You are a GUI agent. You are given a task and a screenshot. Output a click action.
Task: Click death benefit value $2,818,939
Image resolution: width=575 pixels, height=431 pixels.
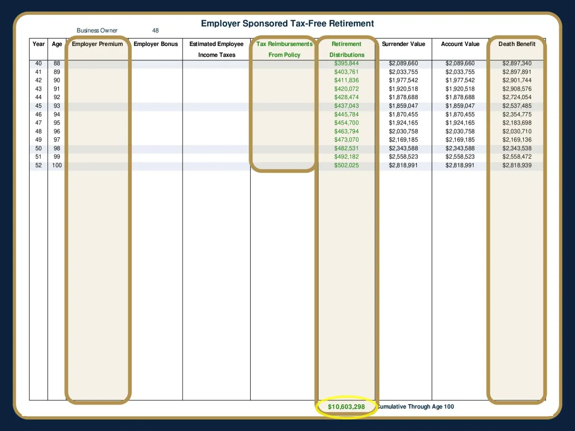click(x=517, y=166)
